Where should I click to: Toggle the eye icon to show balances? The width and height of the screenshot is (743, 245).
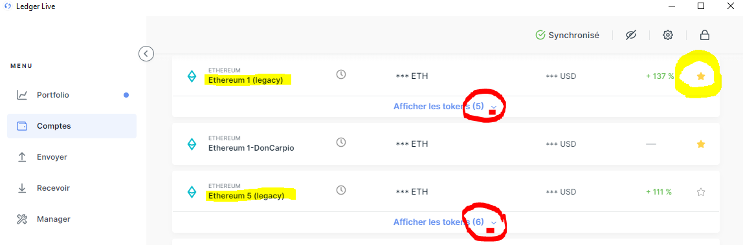630,35
